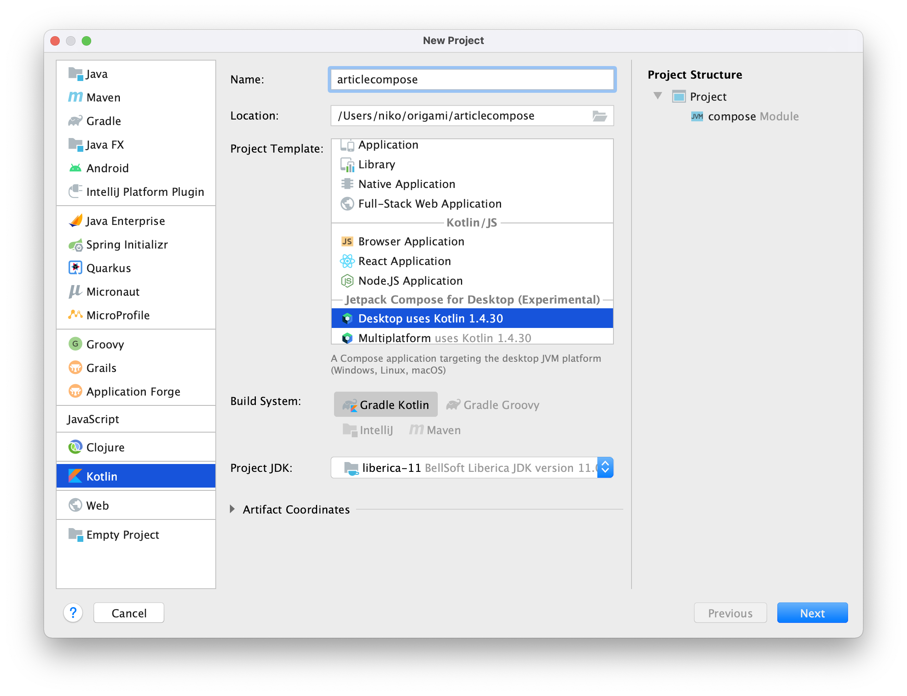The width and height of the screenshot is (907, 696).
Task: Expand the Artifact Coordinates section
Action: (233, 509)
